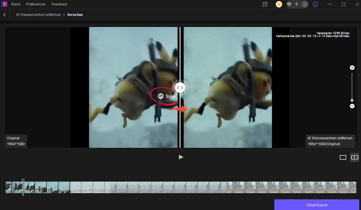
Task: Click the Cloud-Export button
Action: 316,205
